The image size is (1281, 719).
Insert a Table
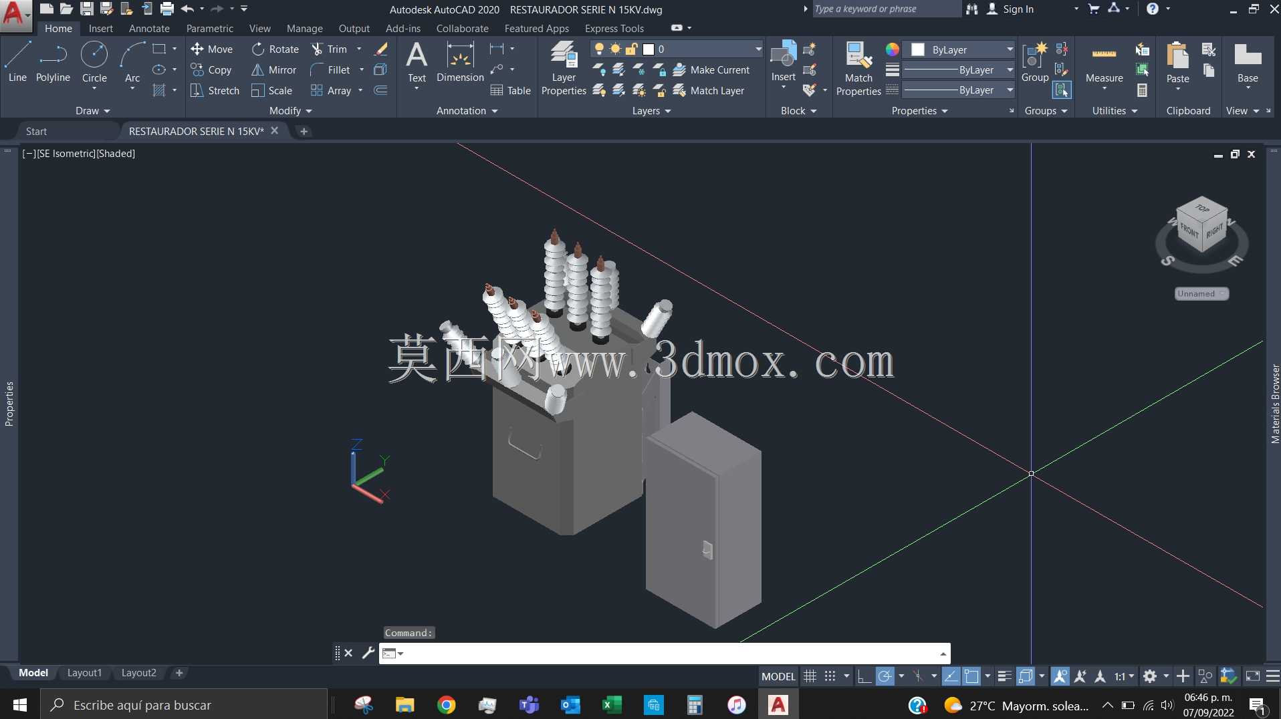click(x=511, y=90)
